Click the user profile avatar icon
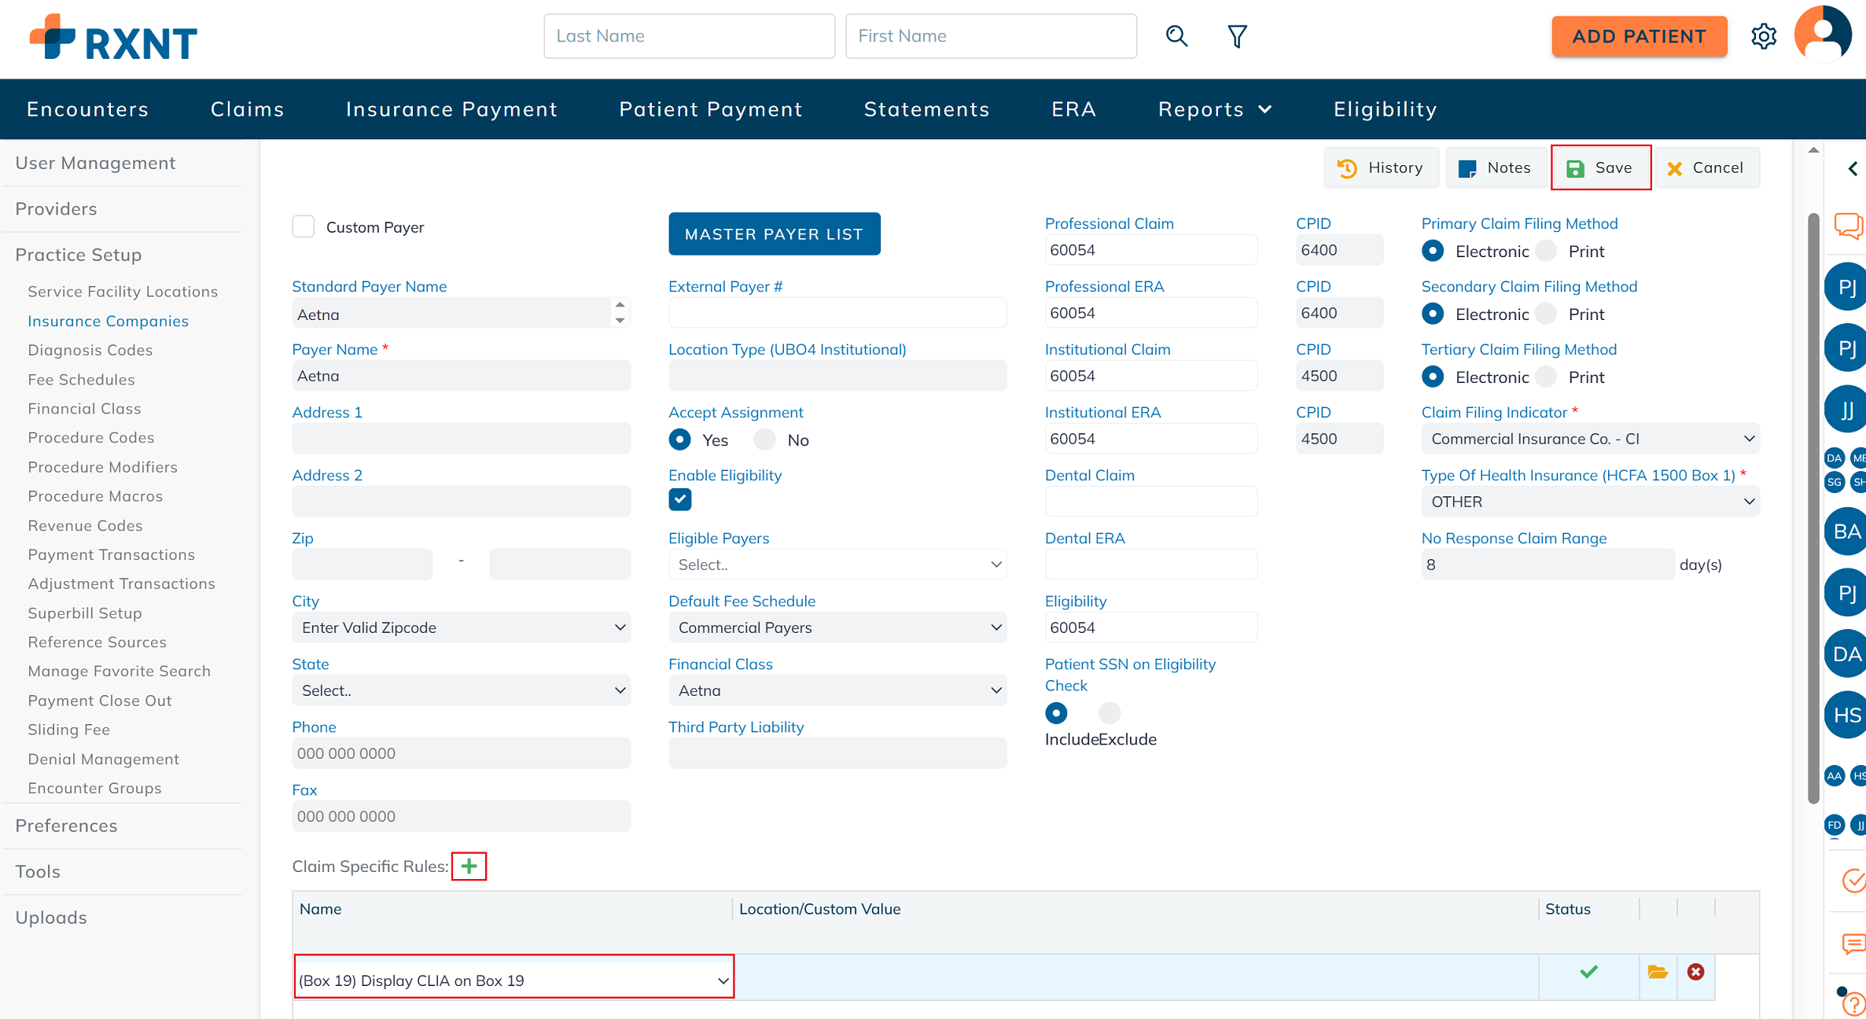This screenshot has height=1019, width=1866. 1822,35
